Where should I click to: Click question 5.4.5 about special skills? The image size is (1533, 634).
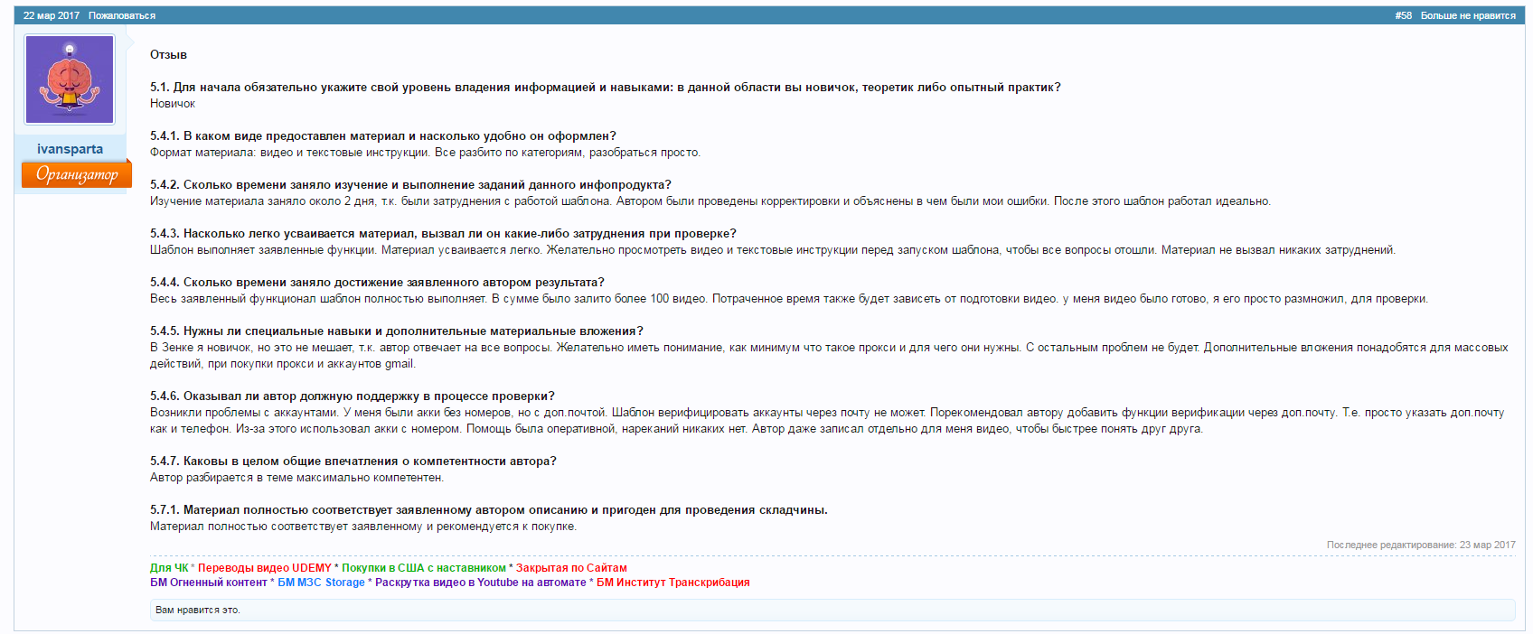397,331
